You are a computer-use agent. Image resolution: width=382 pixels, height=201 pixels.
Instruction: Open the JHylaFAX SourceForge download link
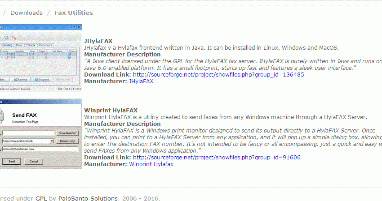(218, 75)
